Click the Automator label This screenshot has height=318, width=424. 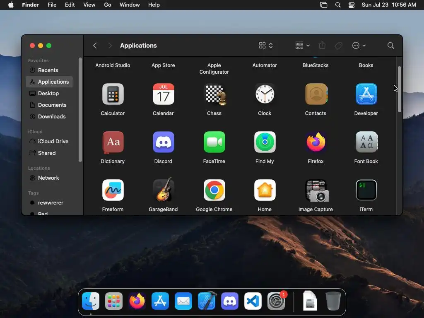(x=265, y=65)
